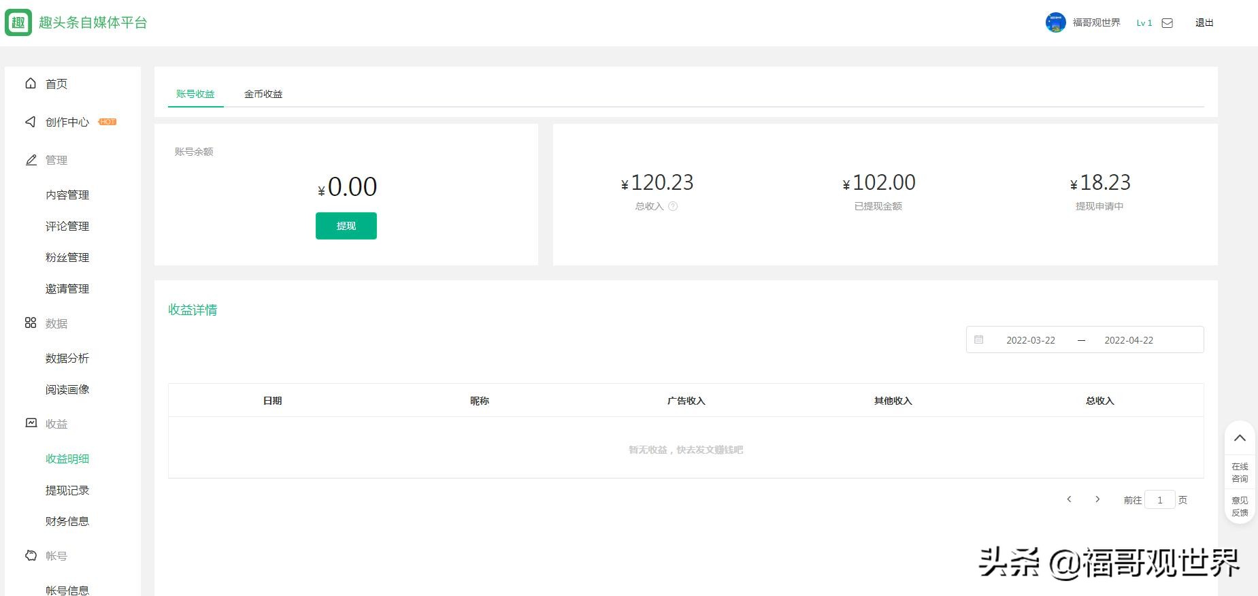Click the calendar icon in date range
This screenshot has width=1258, height=596.
click(x=978, y=340)
